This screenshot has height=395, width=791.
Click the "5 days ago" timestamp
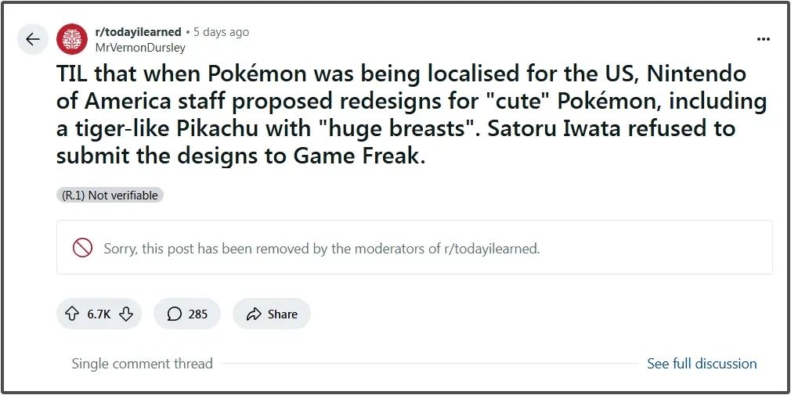(x=221, y=32)
